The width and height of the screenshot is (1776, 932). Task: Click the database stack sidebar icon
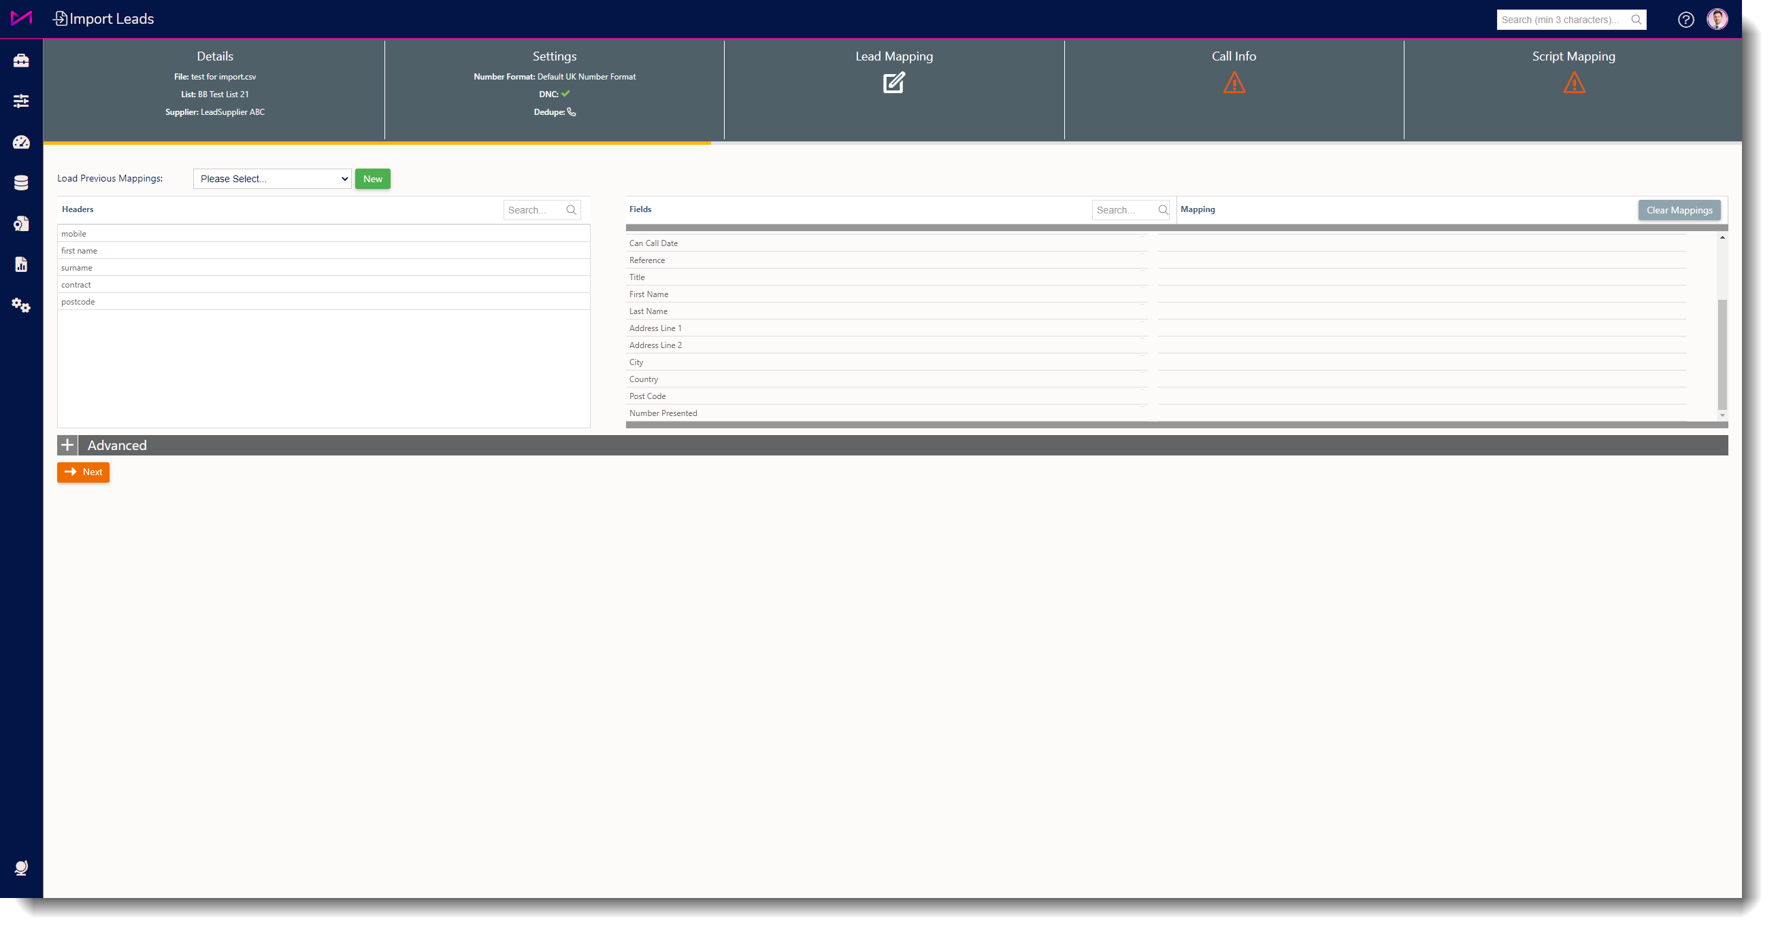coord(20,183)
